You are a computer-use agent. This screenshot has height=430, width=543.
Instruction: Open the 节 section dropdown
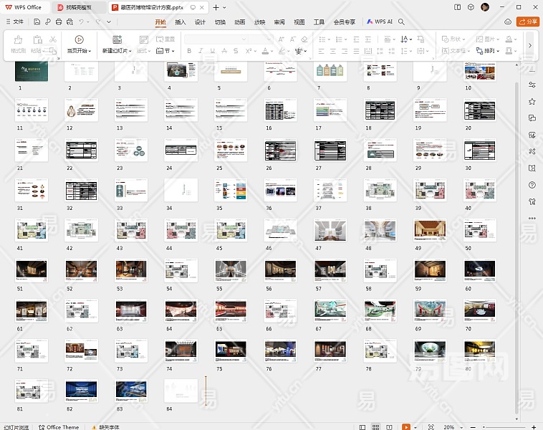coord(168,51)
